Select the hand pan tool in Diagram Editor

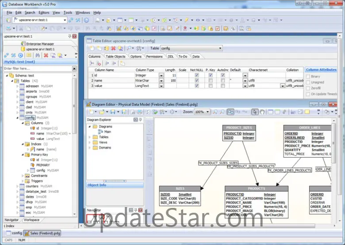click(x=262, y=112)
